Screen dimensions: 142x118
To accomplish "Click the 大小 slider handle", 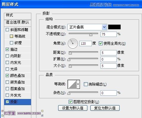I will 70,66.
